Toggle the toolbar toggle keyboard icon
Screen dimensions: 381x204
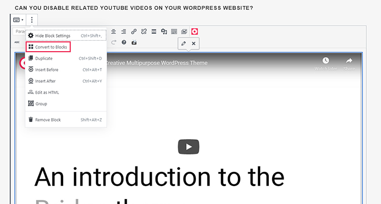174,32
